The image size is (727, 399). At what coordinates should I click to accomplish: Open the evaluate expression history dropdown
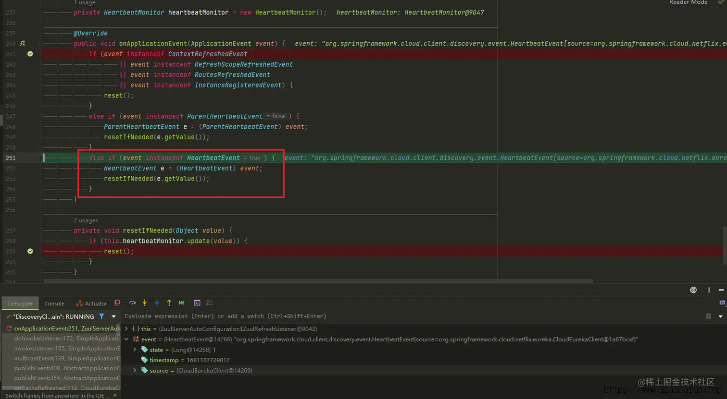point(720,316)
